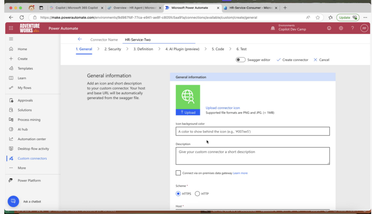This screenshot has height=214, width=372.
Task: Open the browser three-dot menu
Action: 365,17
